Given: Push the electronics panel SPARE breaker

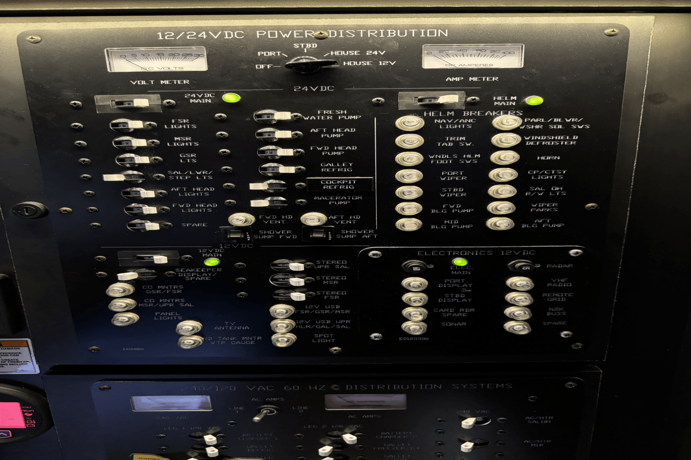Looking at the screenshot, I should pyautogui.click(x=517, y=327).
